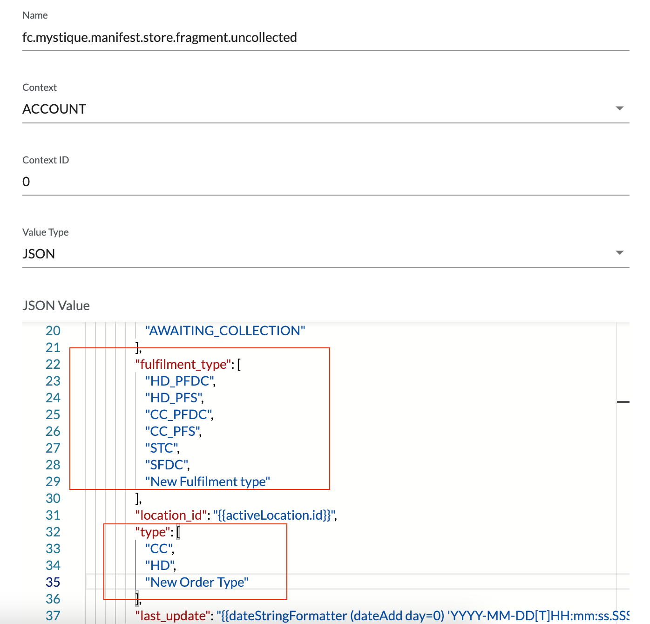Click the "CC_PFDC" array entry

point(178,414)
